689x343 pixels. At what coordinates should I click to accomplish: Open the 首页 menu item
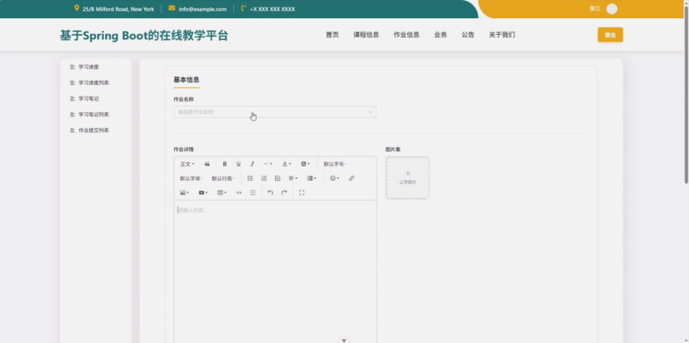click(x=332, y=35)
